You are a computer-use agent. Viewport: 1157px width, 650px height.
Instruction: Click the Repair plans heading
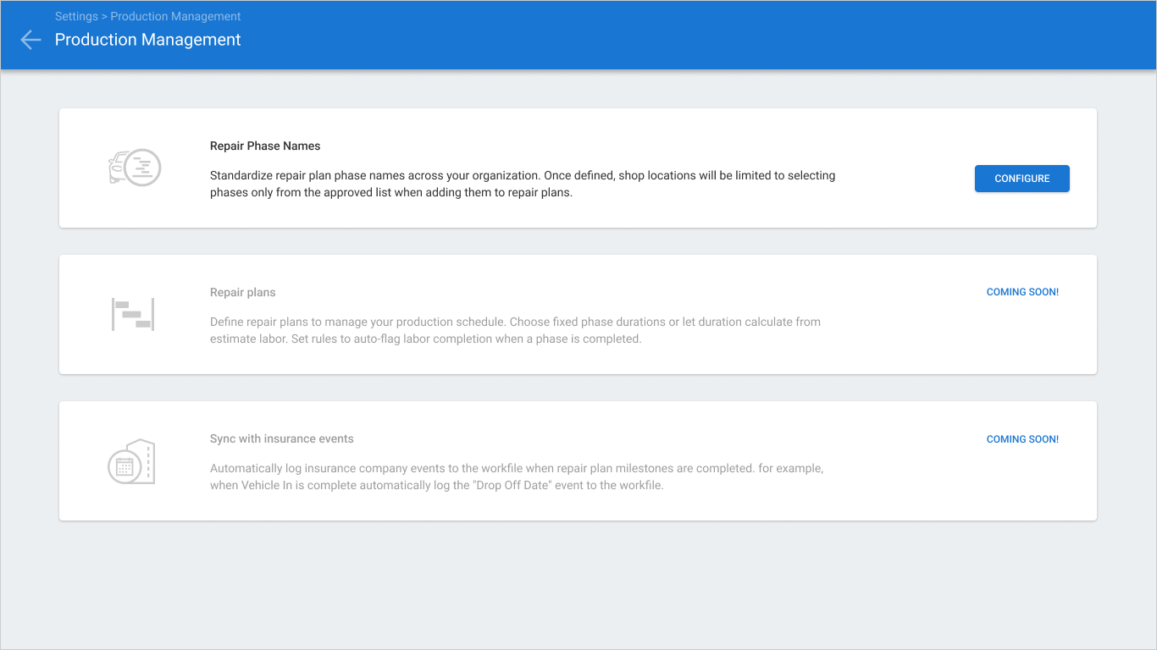coord(243,292)
